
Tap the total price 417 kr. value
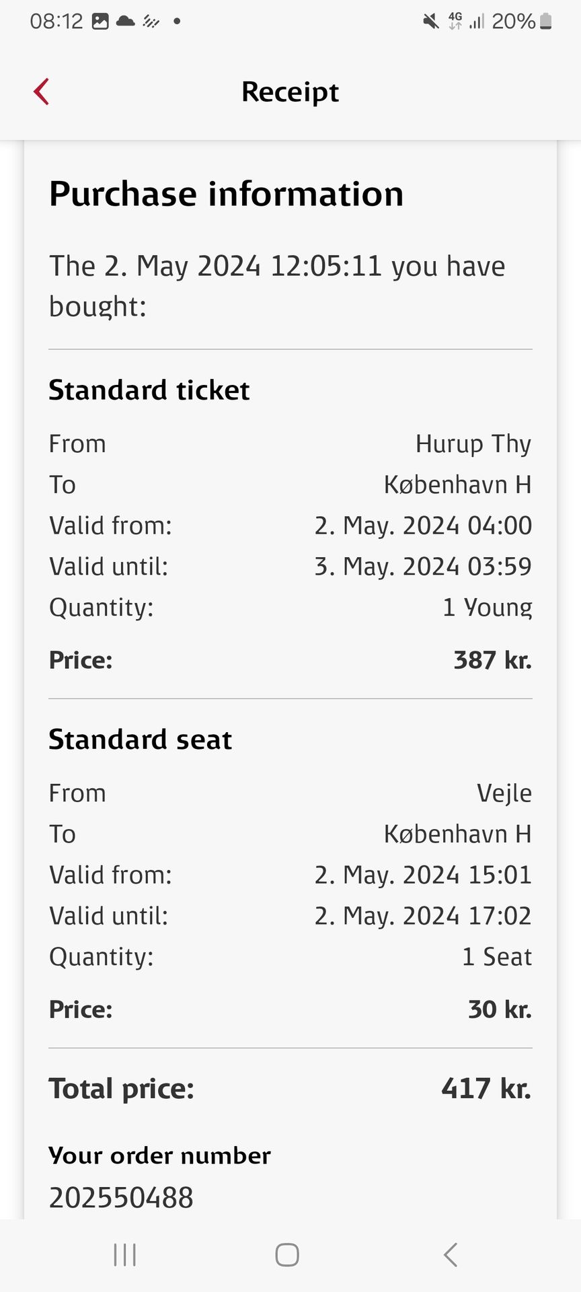pos(486,1089)
